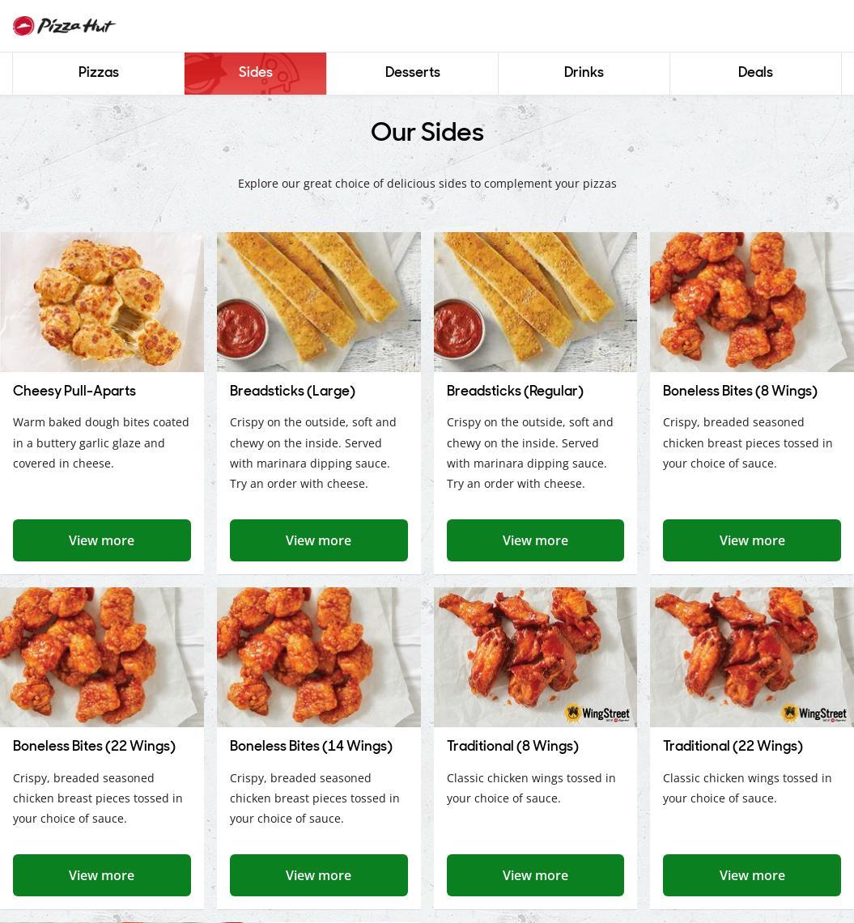
Task: Click the Cheesy Pull-Aparts photo
Action: tap(102, 302)
